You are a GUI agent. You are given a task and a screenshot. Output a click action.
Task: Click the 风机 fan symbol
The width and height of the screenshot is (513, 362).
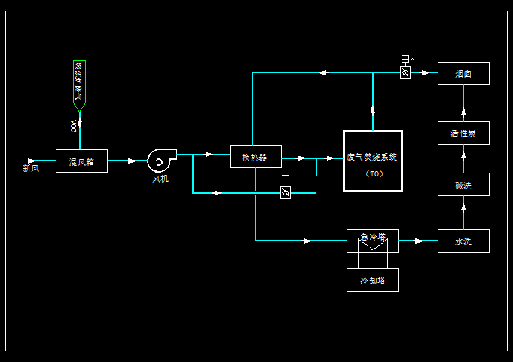point(160,160)
